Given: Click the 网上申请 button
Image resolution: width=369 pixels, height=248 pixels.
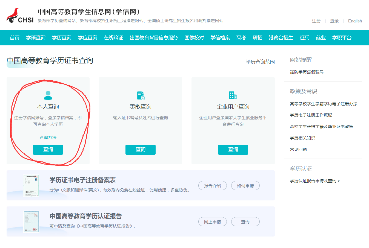Looking at the screenshot, I should (213, 222).
